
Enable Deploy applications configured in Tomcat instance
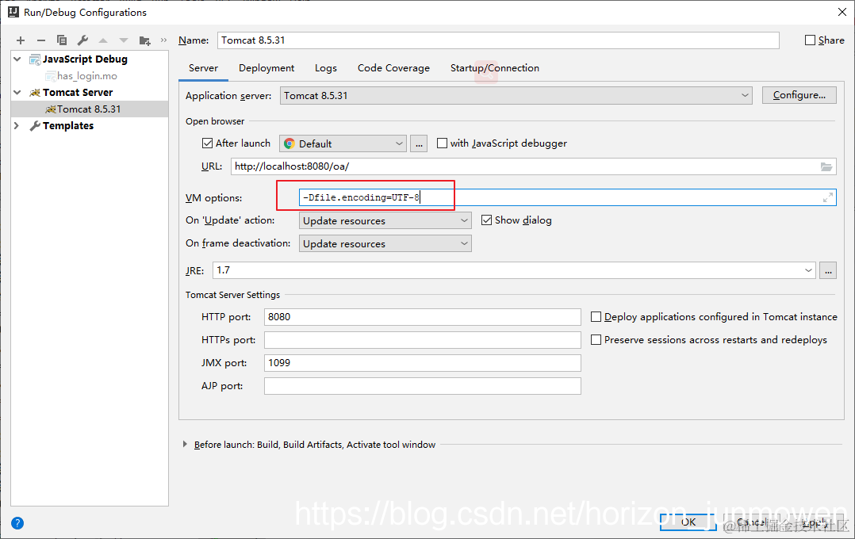coord(596,316)
